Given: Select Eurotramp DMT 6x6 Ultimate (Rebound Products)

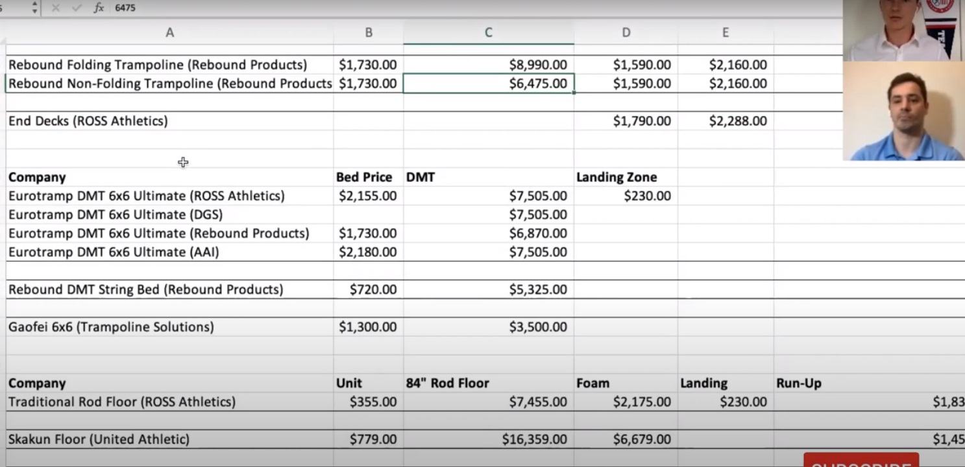Looking at the screenshot, I should tap(170, 233).
